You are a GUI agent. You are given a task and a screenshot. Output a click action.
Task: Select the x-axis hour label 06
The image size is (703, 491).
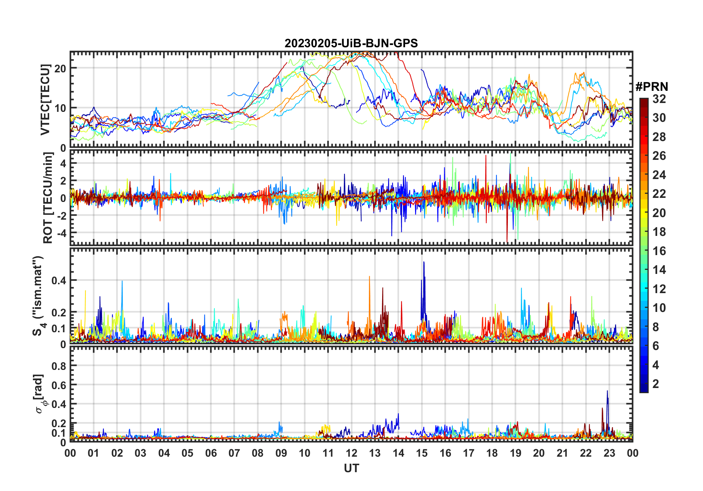[211, 453]
